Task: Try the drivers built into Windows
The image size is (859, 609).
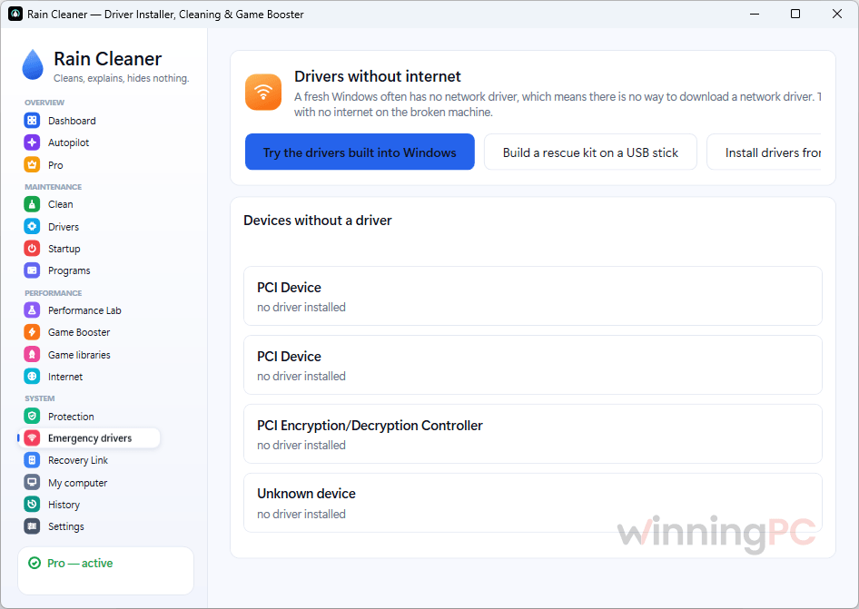Action: pos(360,152)
